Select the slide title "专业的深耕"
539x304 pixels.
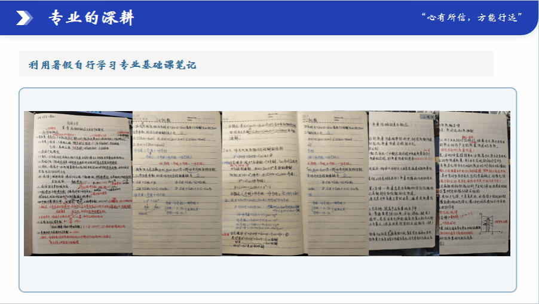click(91, 19)
